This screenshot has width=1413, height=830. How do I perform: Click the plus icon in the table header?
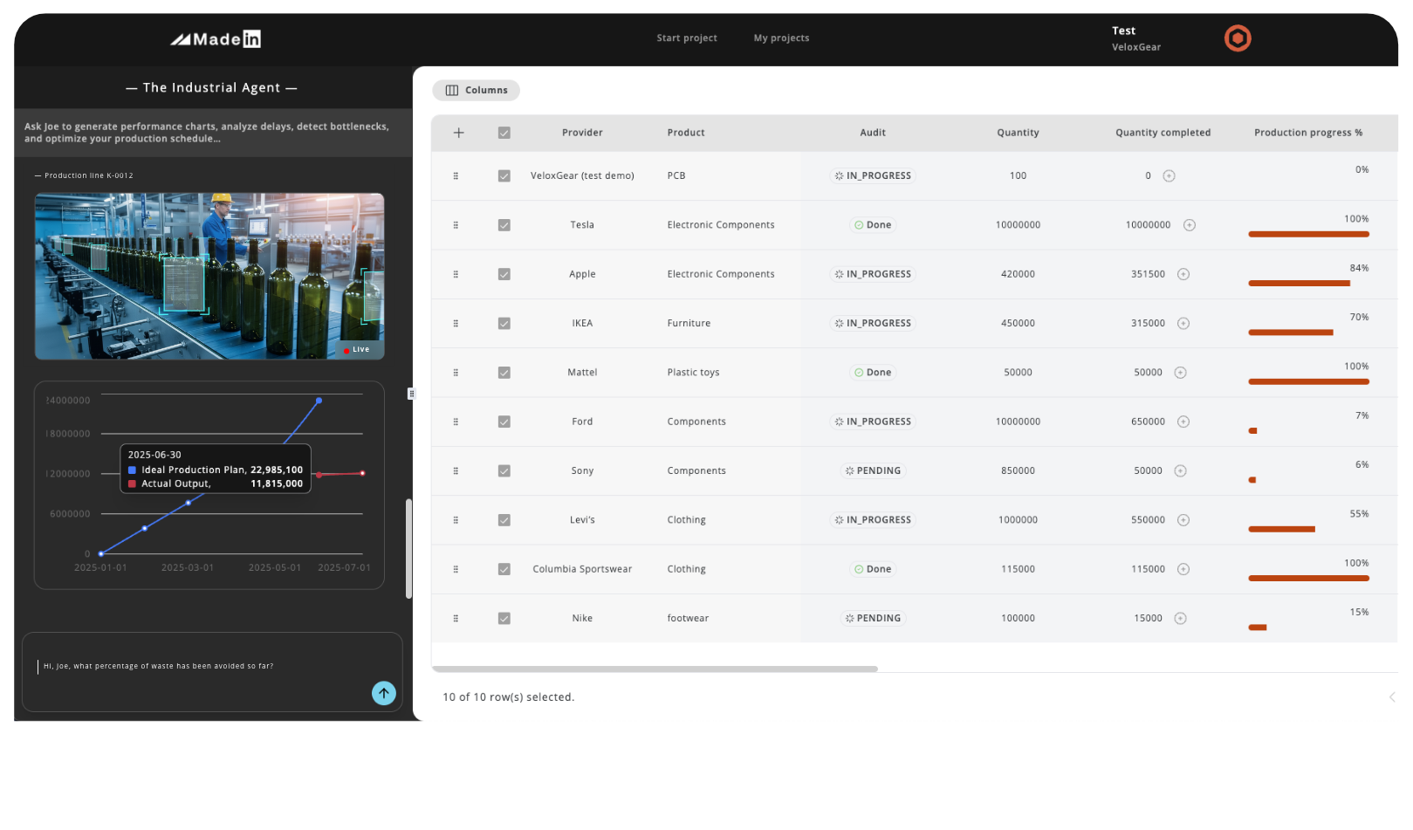pos(458,132)
